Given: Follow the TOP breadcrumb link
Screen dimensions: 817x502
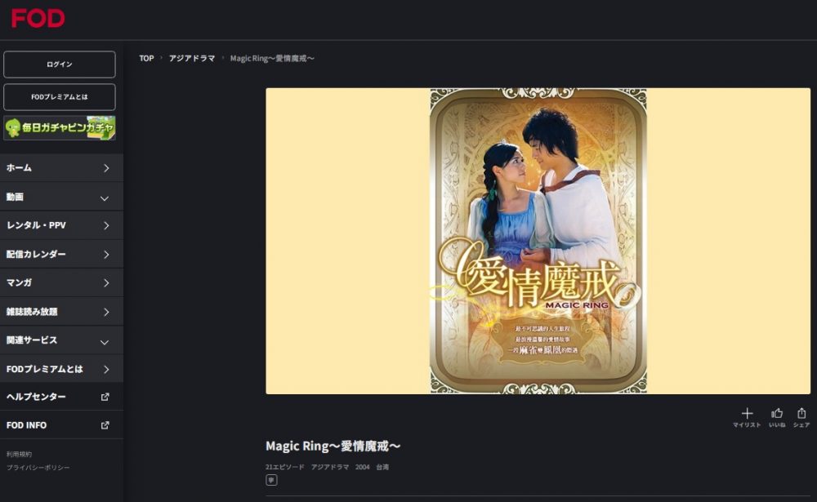Looking at the screenshot, I should 146,58.
